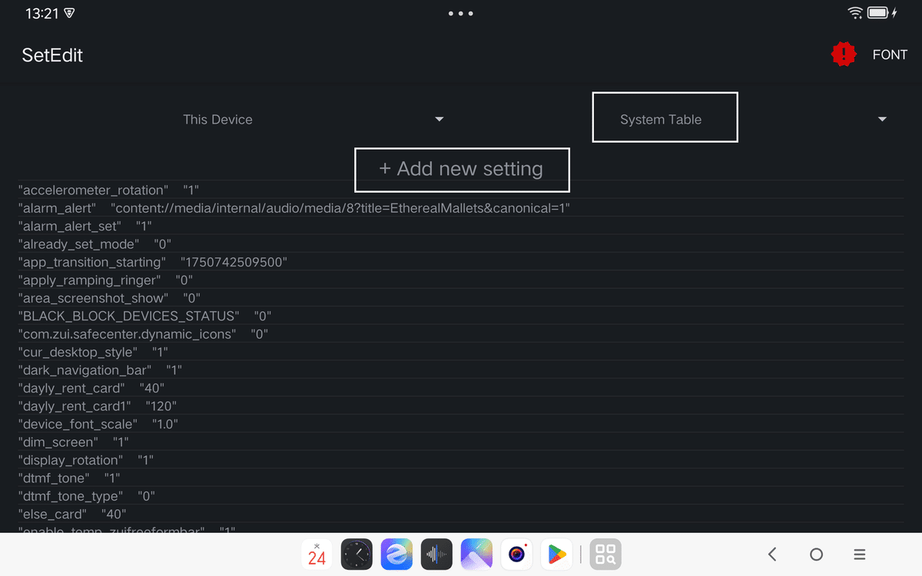Viewport: 922px width, 576px height.
Task: Expand the This Device dropdown
Action: click(x=309, y=119)
